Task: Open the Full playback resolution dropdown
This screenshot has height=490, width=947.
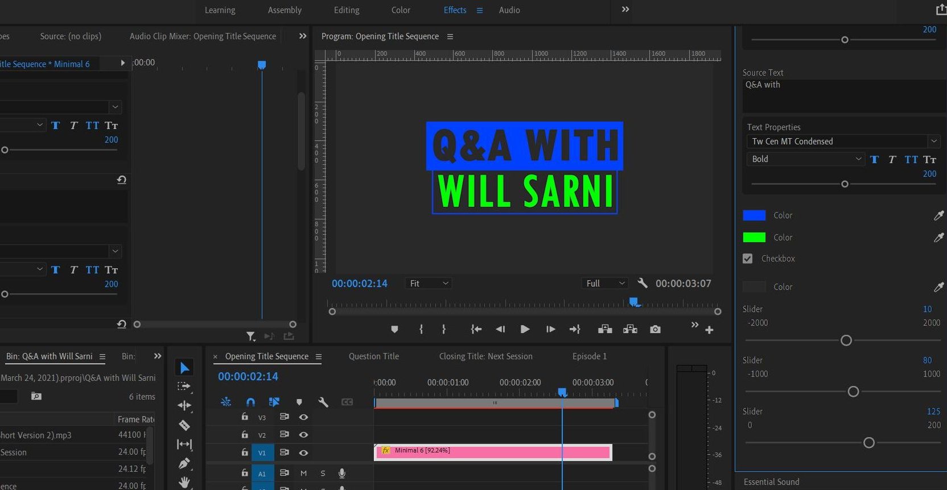Action: click(x=606, y=283)
